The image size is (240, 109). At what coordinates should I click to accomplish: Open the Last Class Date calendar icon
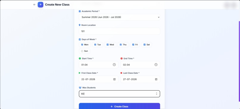pos(156,79)
